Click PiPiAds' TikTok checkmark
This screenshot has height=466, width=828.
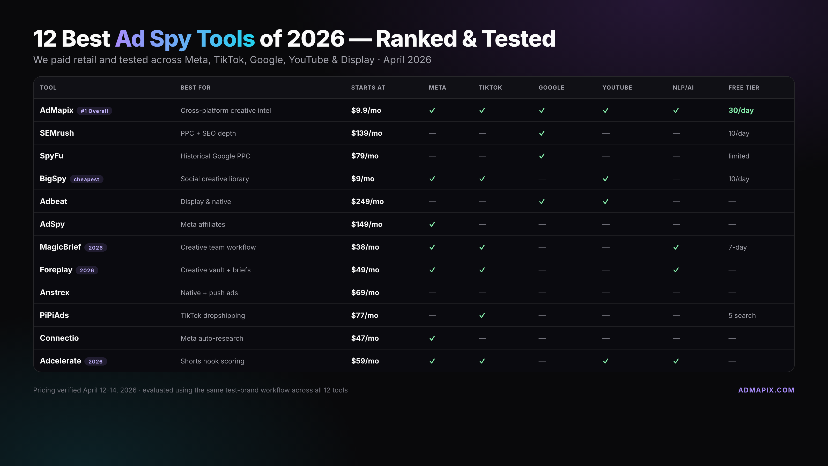pyautogui.click(x=482, y=316)
